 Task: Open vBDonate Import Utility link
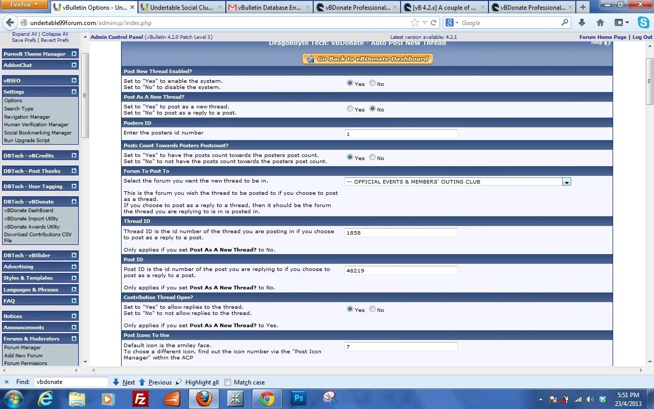(x=31, y=218)
